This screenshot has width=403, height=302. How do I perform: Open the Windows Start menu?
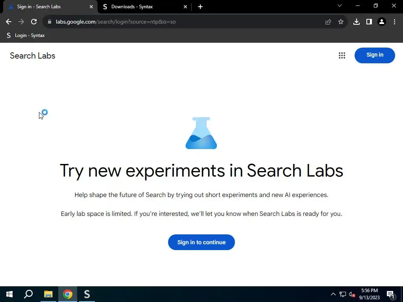click(9, 294)
